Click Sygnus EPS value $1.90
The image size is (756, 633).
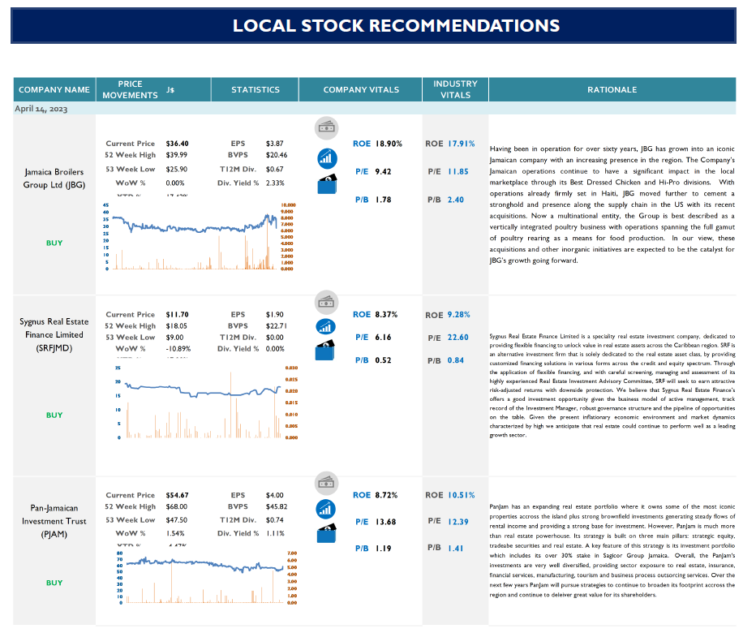pos(274,315)
